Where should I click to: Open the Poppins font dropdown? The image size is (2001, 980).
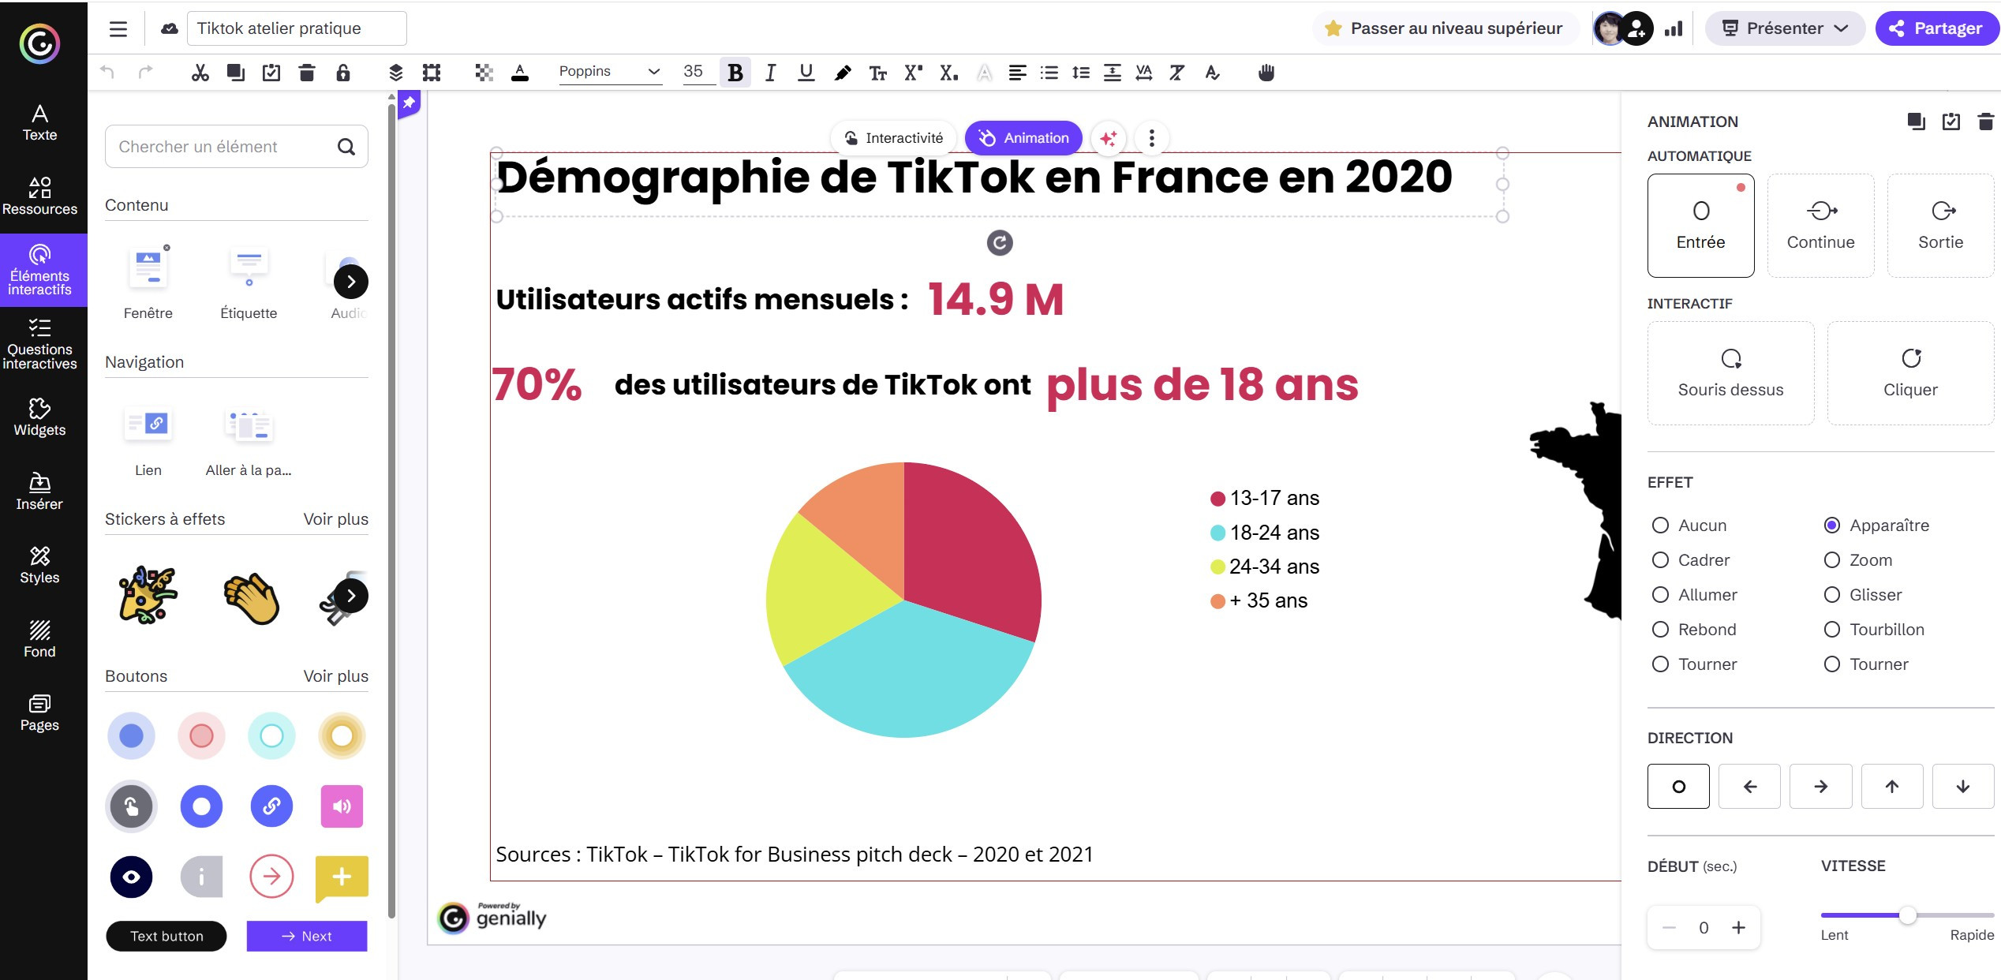(609, 72)
